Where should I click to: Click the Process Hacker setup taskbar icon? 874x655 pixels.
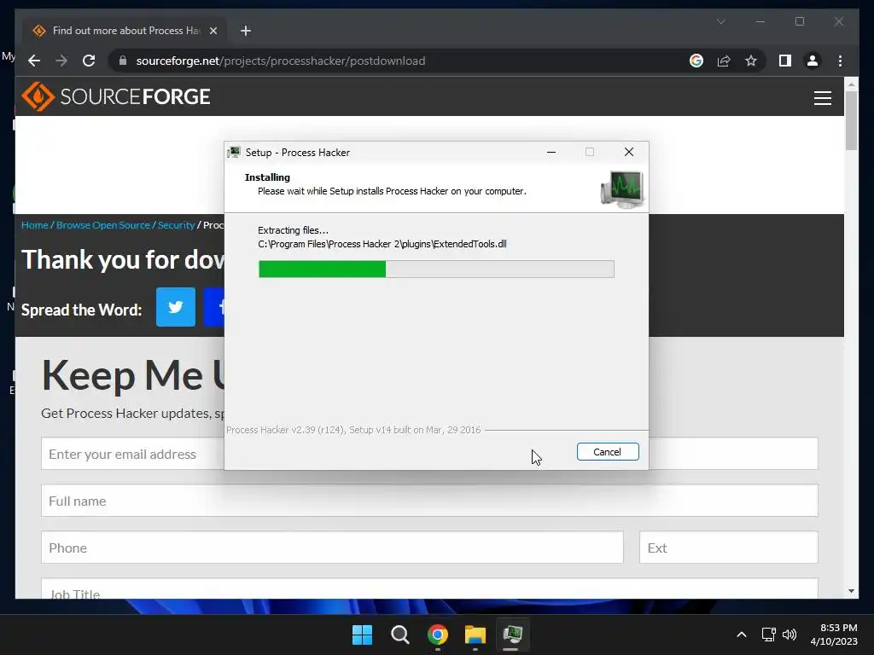512,635
